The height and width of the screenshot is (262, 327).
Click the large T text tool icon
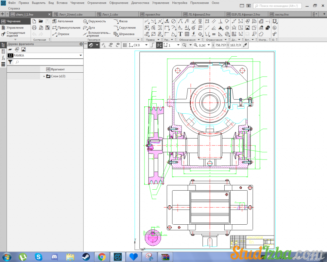point(180,34)
